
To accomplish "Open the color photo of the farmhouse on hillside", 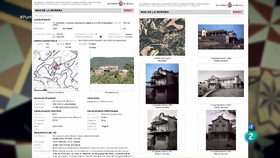I will [112, 70].
